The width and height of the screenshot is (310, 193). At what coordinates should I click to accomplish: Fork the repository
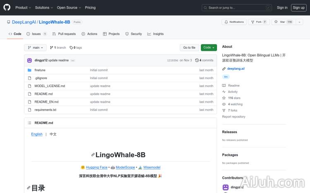pyautogui.click(x=259, y=22)
